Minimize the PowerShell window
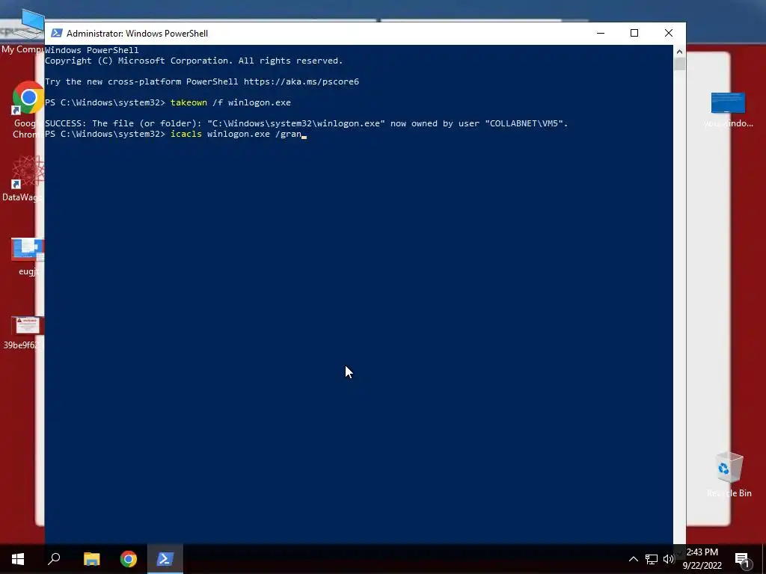This screenshot has width=766, height=574. coord(601,33)
